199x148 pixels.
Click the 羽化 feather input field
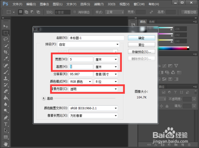pyautogui.click(x=62, y=12)
